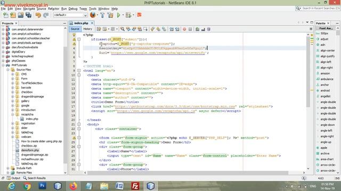Switch to the History view button

[x=87, y=29]
